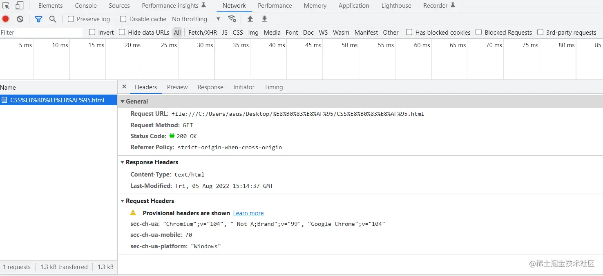The width and height of the screenshot is (603, 276).
Task: Select the Headers detail tab
Action: click(x=146, y=87)
